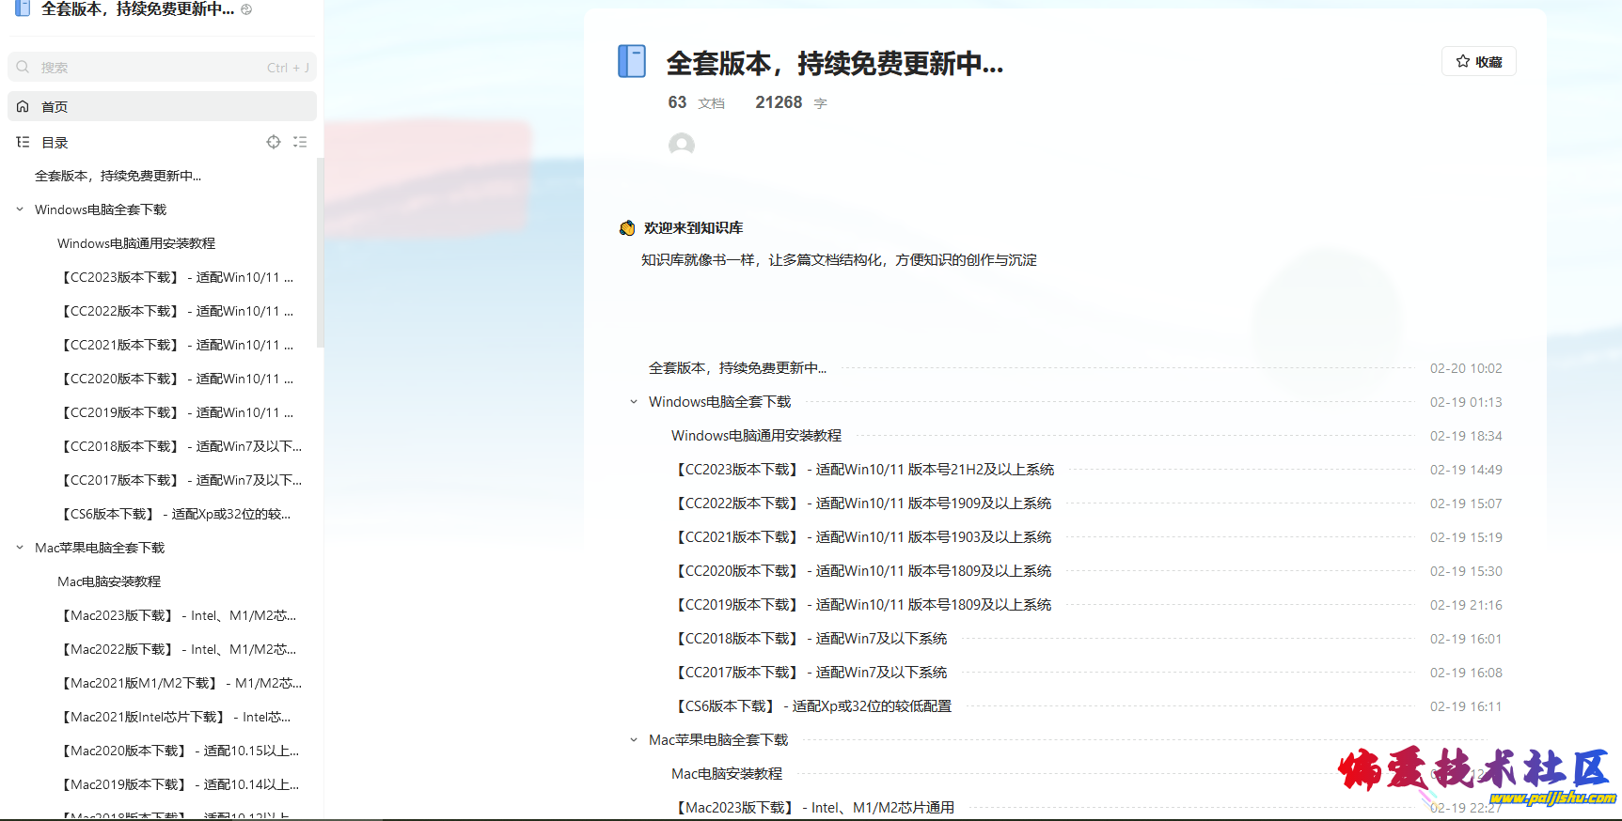The height and width of the screenshot is (821, 1622).
Task: Click the sidebar vertical scrollbar
Action: click(x=321, y=254)
